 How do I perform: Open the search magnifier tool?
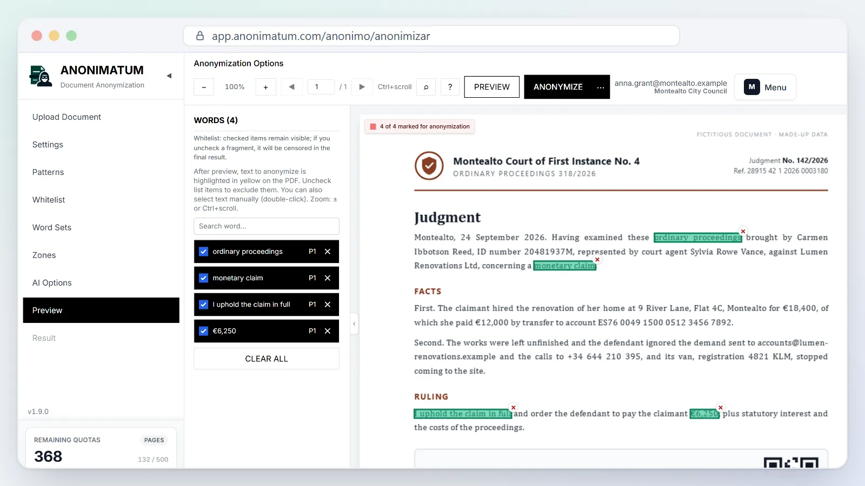(426, 87)
